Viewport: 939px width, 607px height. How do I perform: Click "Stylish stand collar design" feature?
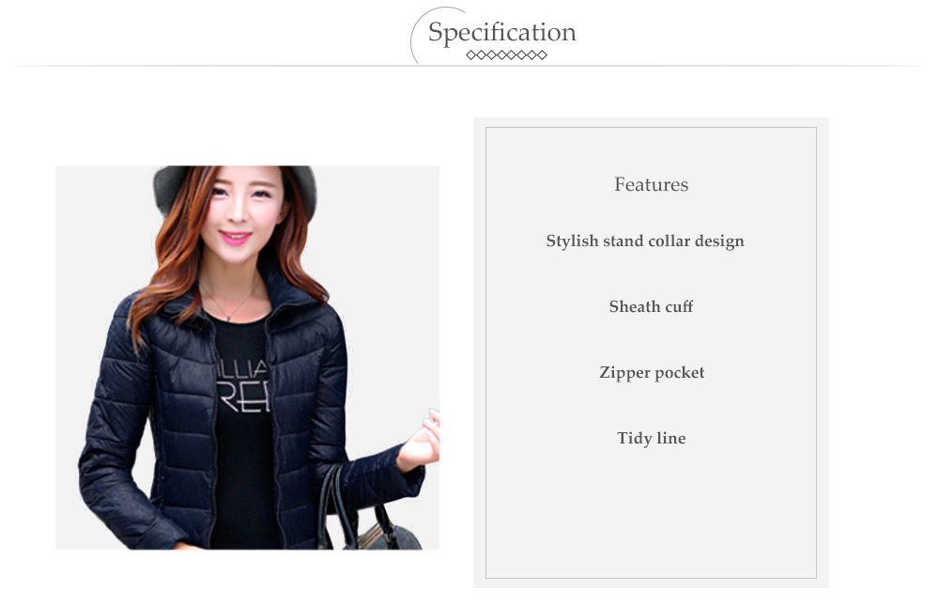point(645,241)
